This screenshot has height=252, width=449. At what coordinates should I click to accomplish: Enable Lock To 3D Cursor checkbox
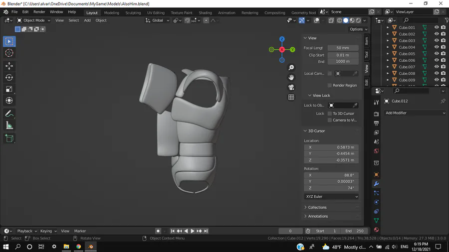click(330, 114)
